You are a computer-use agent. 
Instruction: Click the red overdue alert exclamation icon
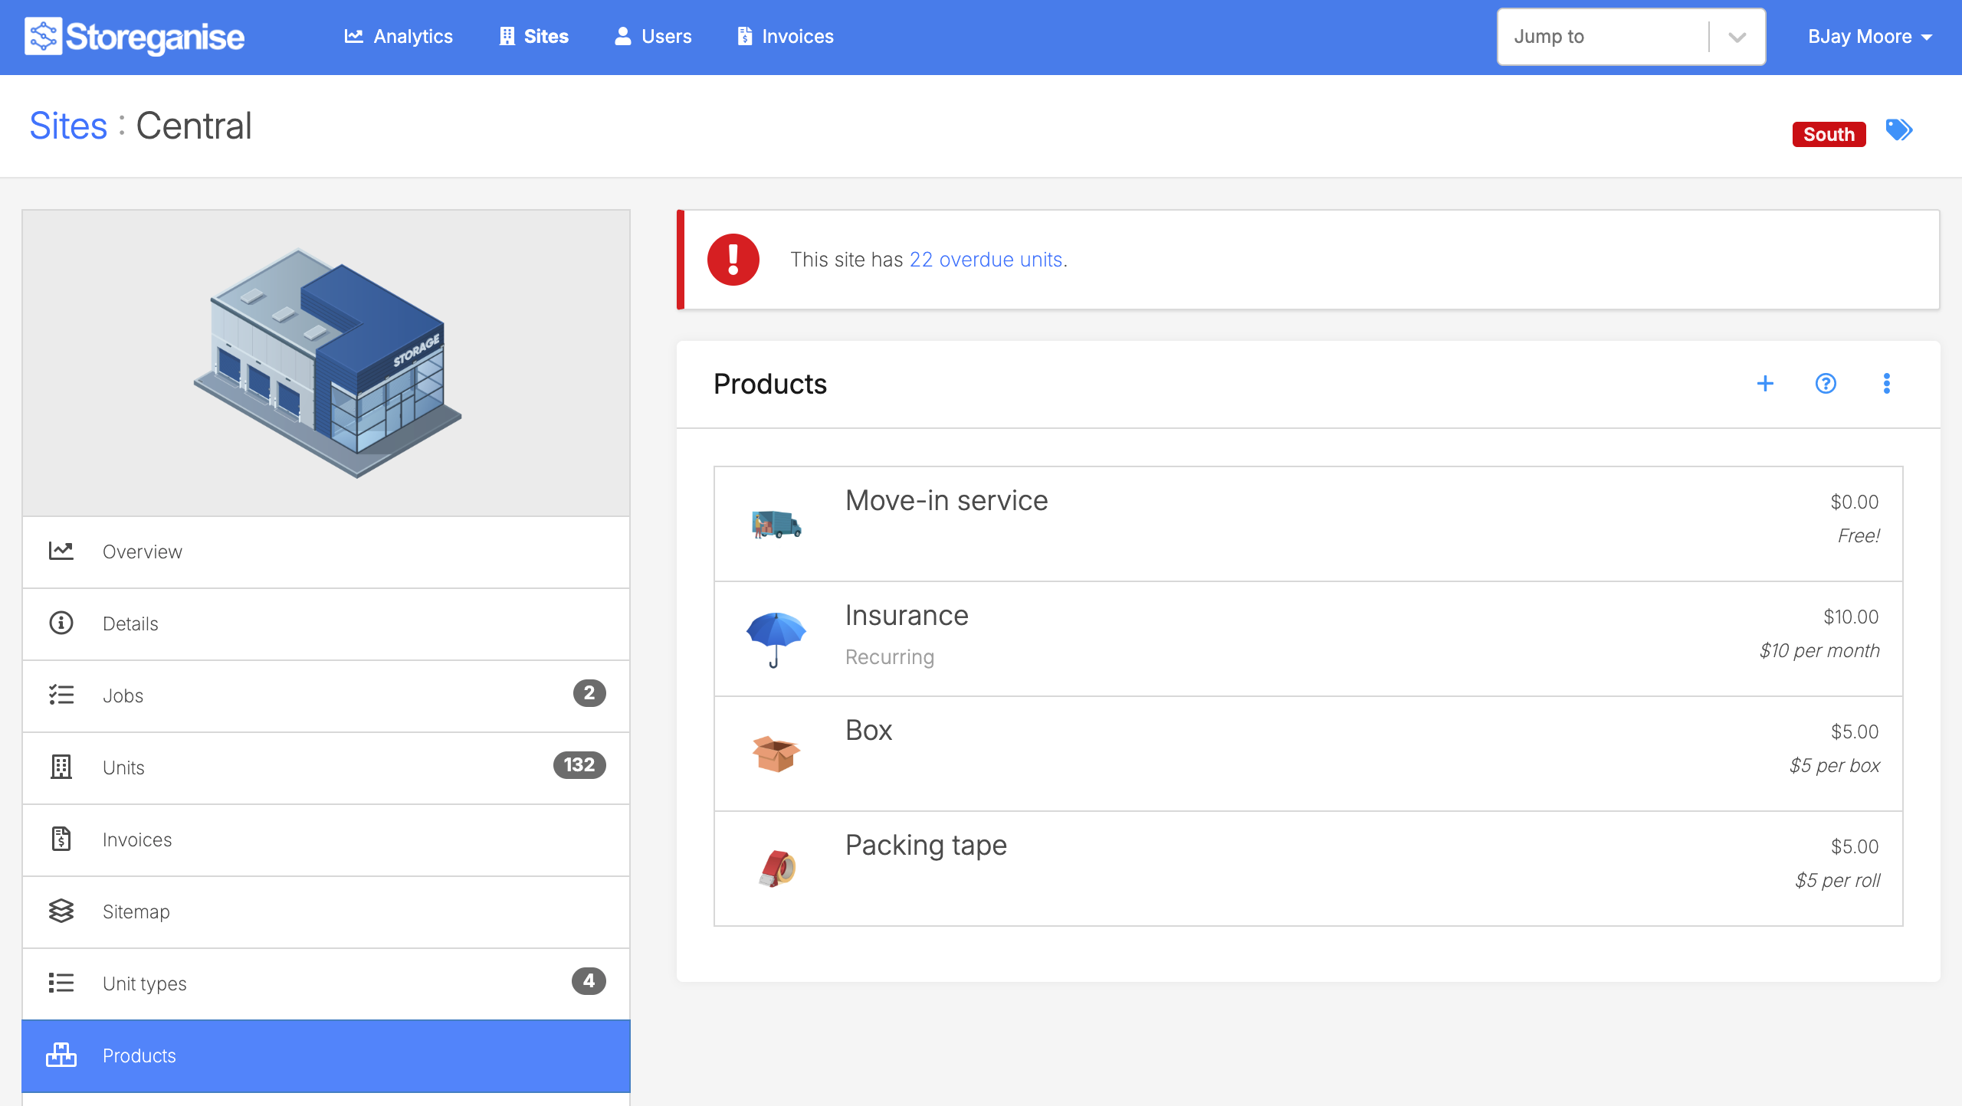tap(733, 260)
